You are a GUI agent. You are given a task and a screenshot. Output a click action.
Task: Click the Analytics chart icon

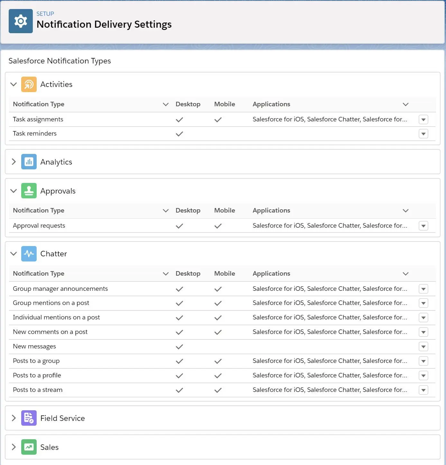click(x=29, y=162)
